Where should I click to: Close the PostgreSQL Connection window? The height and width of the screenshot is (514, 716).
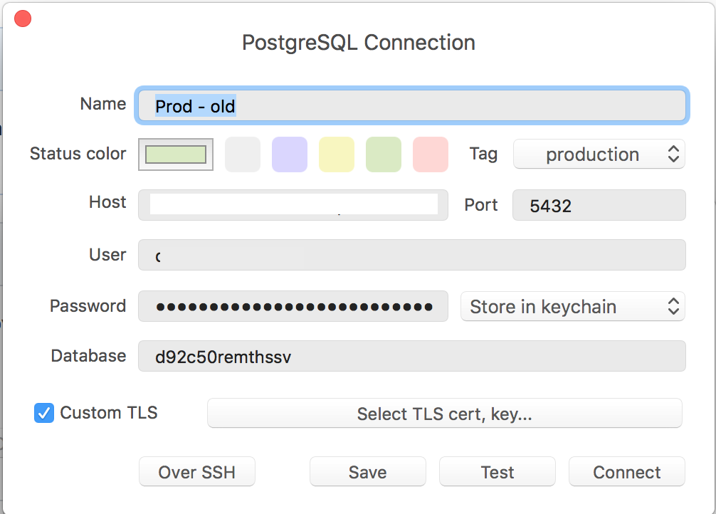coord(23,19)
